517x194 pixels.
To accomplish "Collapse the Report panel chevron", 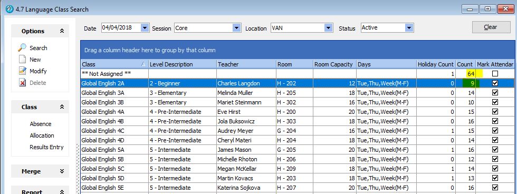I will click(x=62, y=192).
